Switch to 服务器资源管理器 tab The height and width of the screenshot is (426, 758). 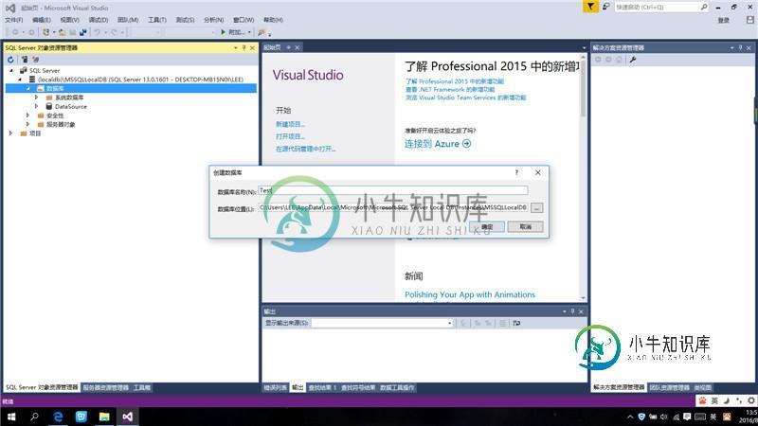click(x=105, y=387)
